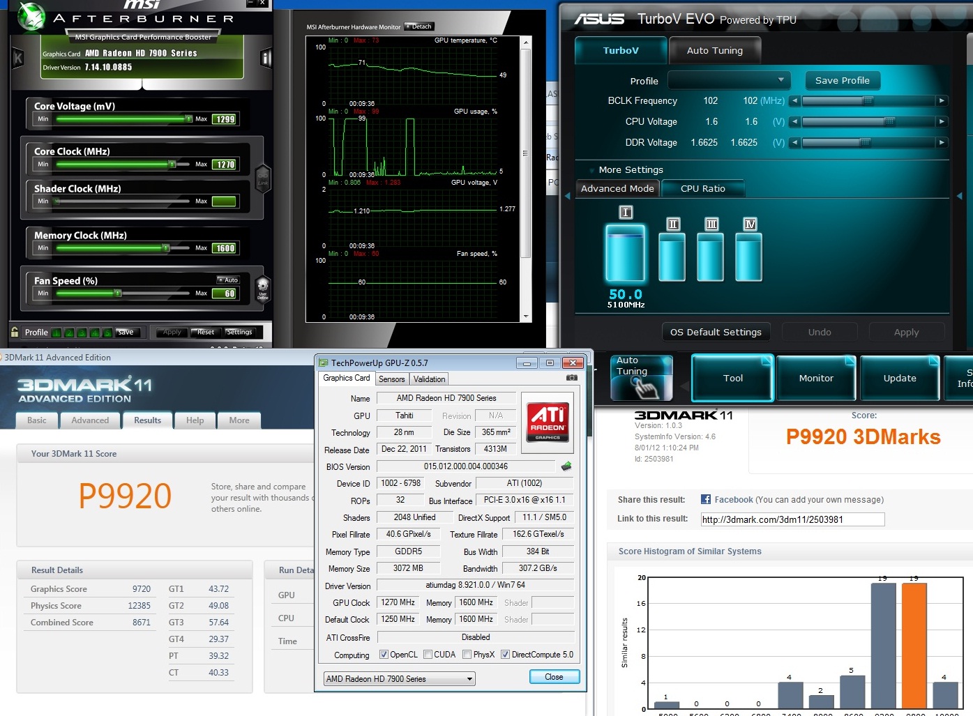Viewport: 973px width, 716px height.
Task: Load Afterburner profile slot 4
Action: 95,333
